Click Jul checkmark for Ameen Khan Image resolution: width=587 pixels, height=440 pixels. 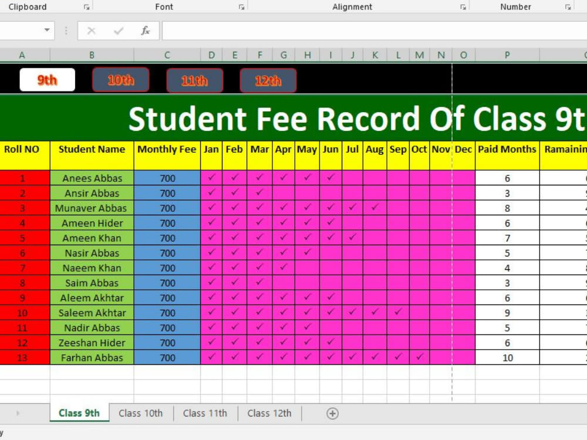pos(352,238)
